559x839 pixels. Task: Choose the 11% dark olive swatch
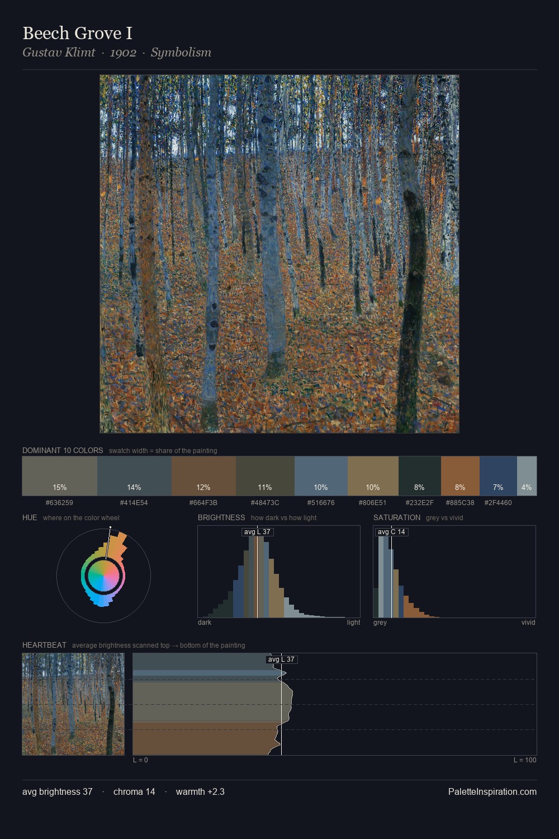265,476
